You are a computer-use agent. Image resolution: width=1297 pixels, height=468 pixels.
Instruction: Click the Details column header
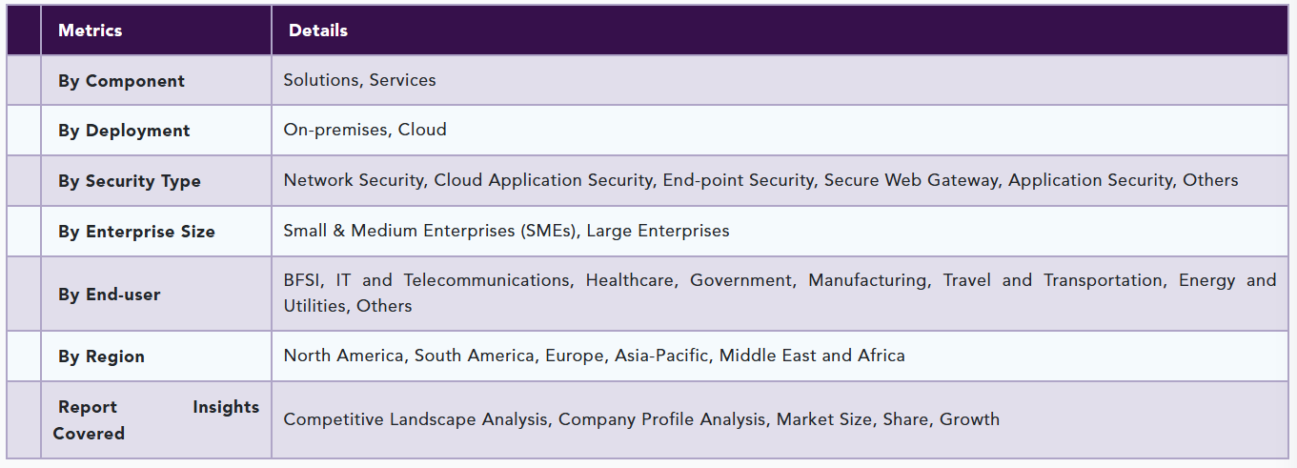click(x=317, y=31)
